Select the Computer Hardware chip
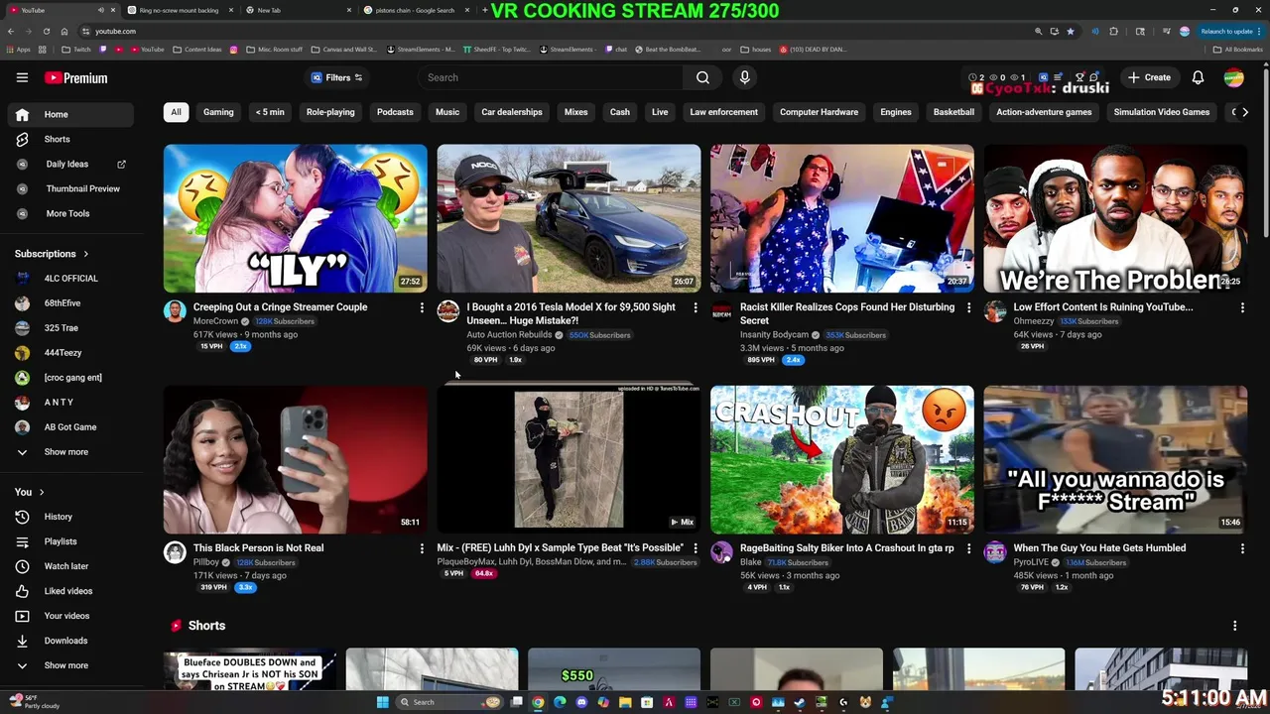 819,112
